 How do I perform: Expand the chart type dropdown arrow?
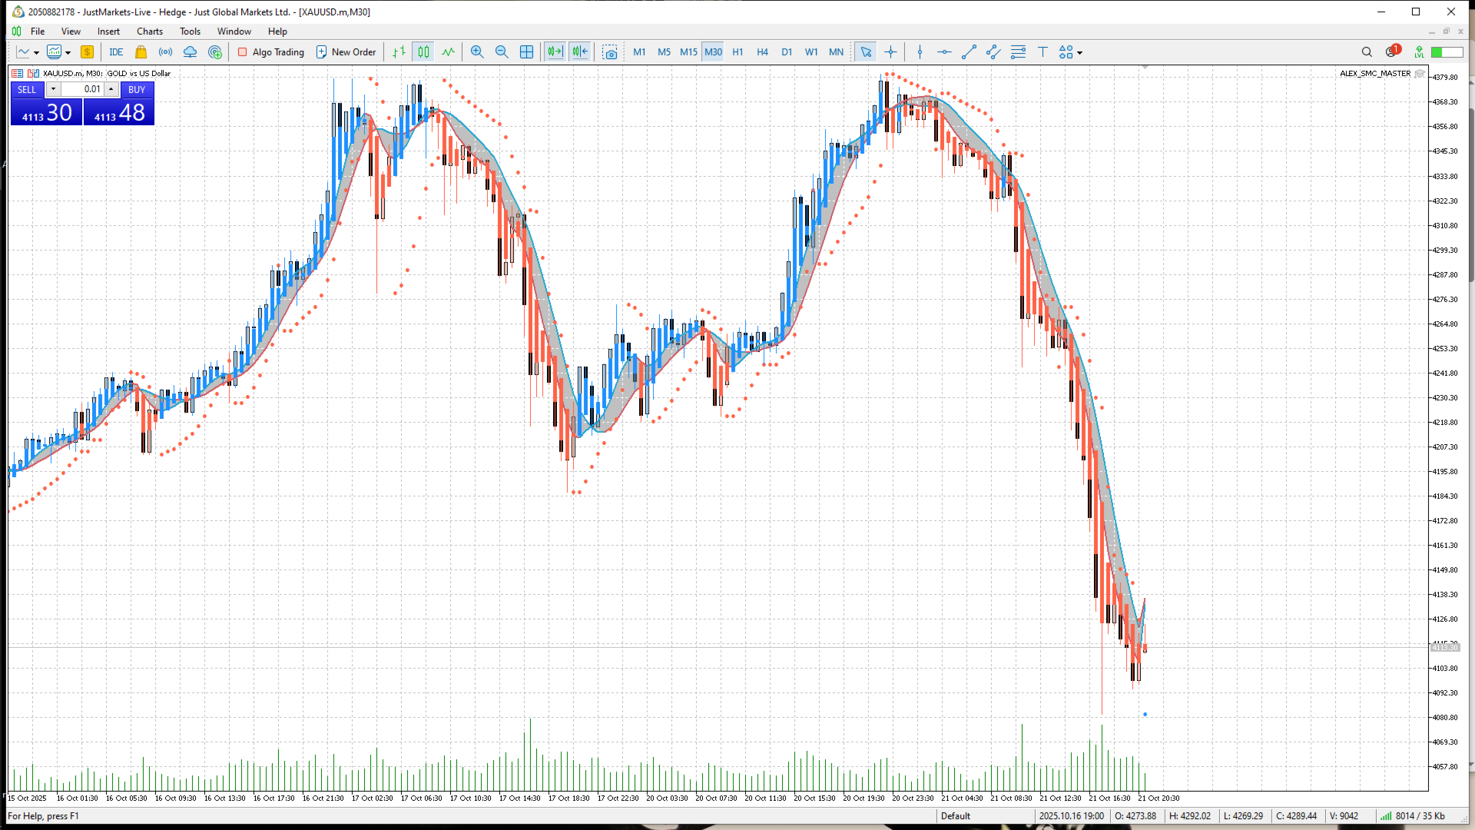click(x=36, y=53)
